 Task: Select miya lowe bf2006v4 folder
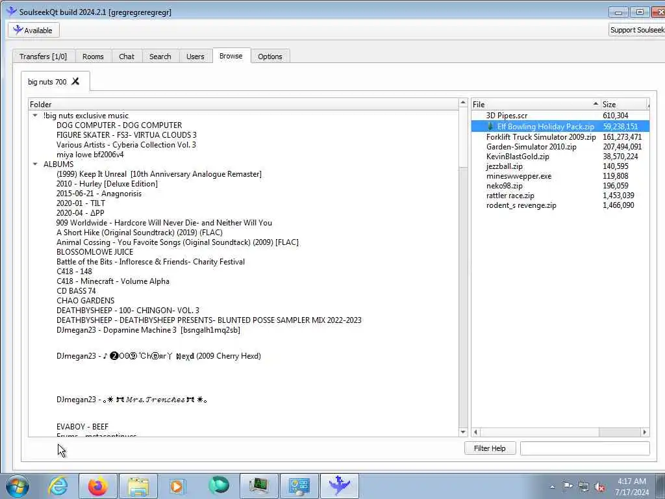click(90, 155)
